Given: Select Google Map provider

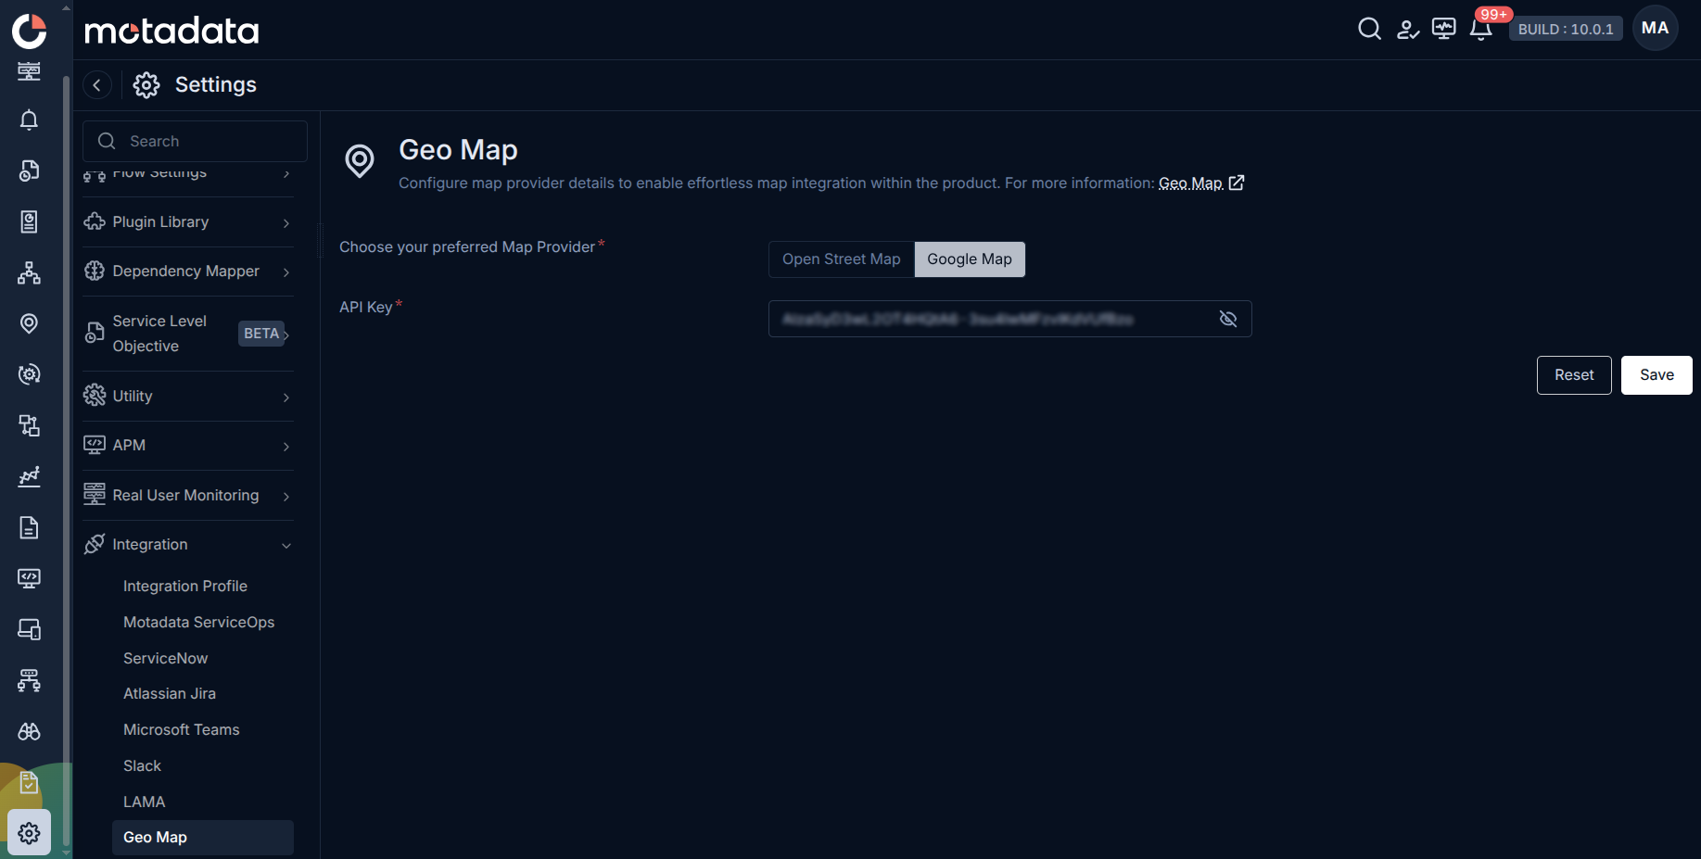Looking at the screenshot, I should (970, 259).
